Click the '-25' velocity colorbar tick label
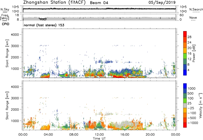 click(x=191, y=108)
